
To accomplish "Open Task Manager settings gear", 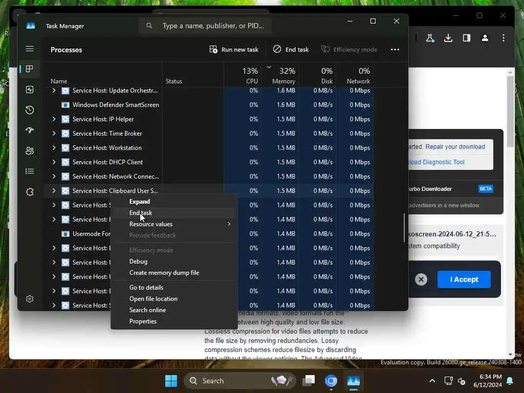I will (x=30, y=299).
